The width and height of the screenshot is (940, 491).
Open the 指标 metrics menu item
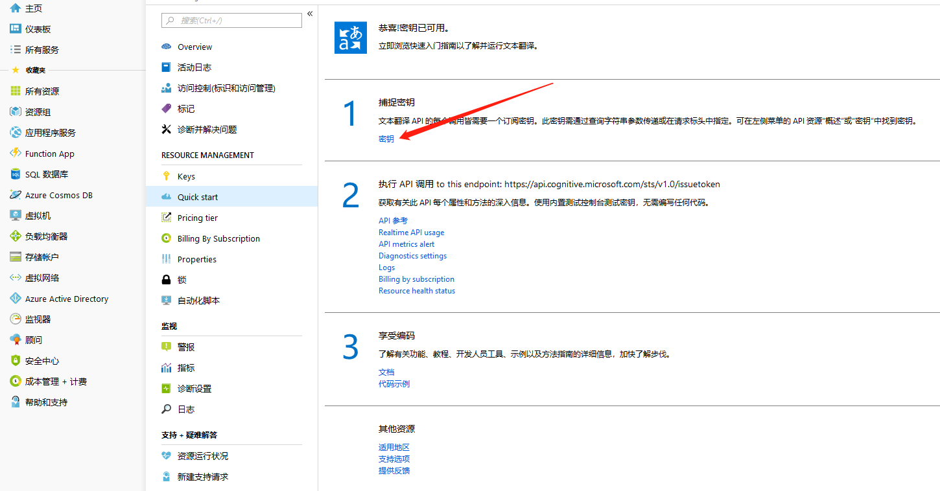231,368
